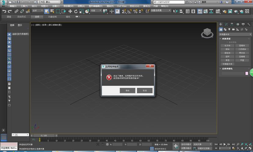The image size is (253, 152).
Task: Toggle the 自动关键点 auto key button
Action: pos(186,144)
